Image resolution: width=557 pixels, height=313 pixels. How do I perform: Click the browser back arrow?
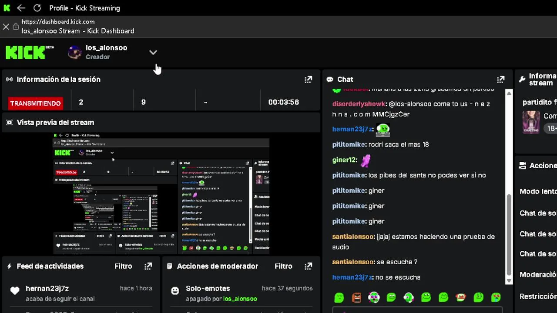click(21, 8)
